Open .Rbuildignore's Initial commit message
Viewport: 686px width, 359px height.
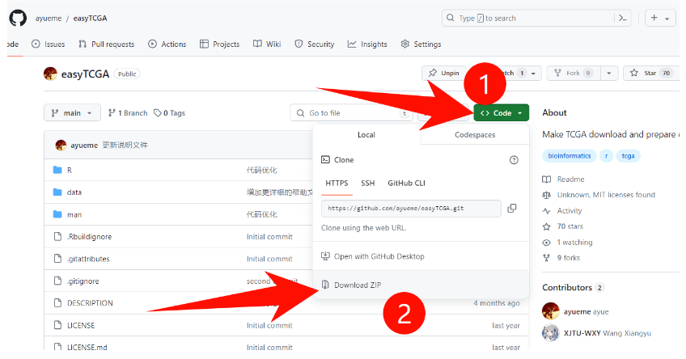pos(269,237)
